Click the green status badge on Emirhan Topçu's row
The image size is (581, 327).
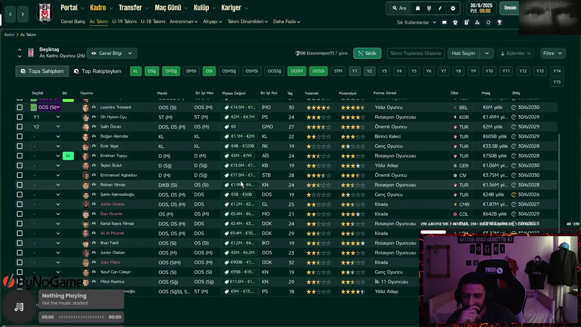pos(68,156)
